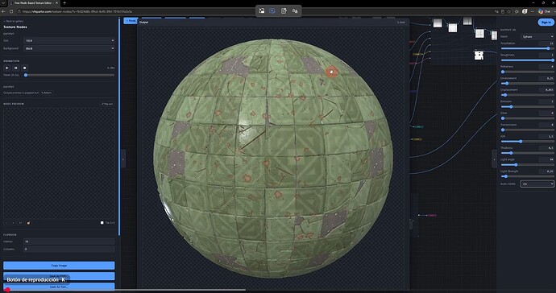Click the Sign in button
This screenshot has height=293, width=556.
click(x=546, y=23)
